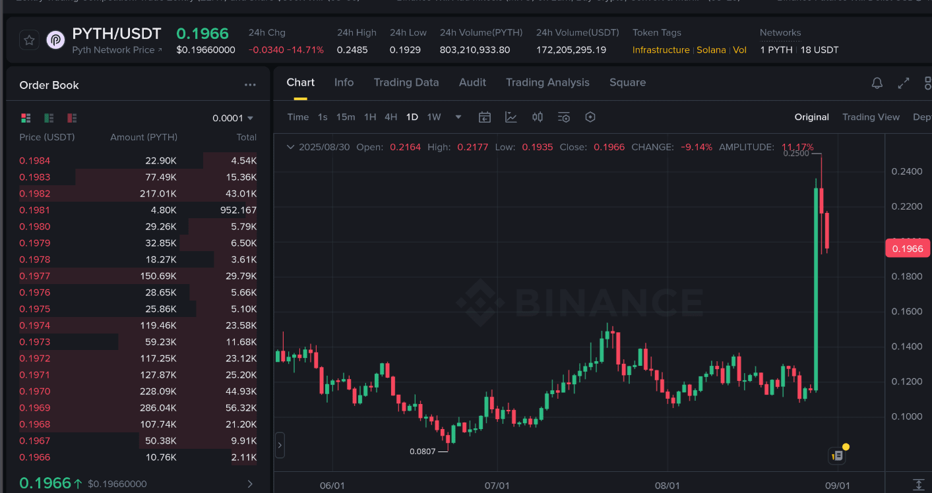Open the 0.0001 price precision dropdown
The image size is (932, 493).
click(233, 118)
